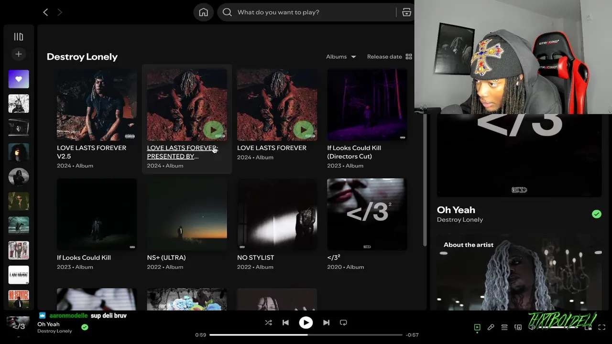Image resolution: width=612 pixels, height=344 pixels.
Task: Connect to a device icon
Action: 518,327
